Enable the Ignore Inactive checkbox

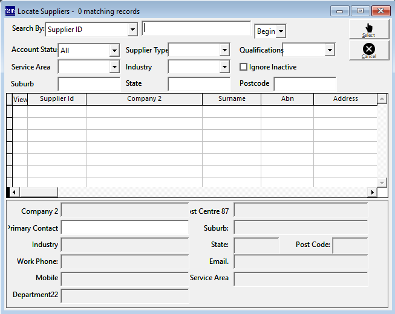pyautogui.click(x=244, y=67)
